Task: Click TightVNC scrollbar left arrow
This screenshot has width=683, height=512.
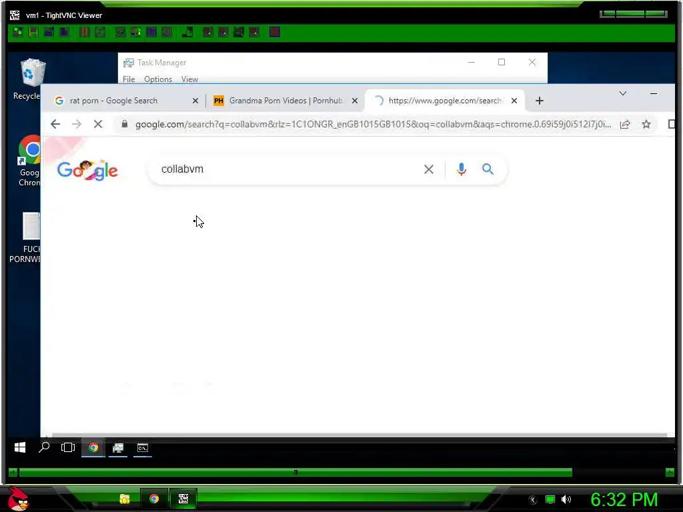Action: (x=13, y=473)
